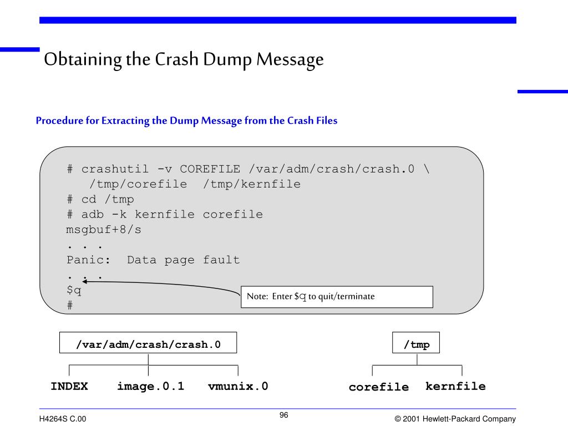Screen dimensions: 568x426
Task: Select the "msgbuf+8/s" line
Action: pyautogui.click(x=104, y=230)
